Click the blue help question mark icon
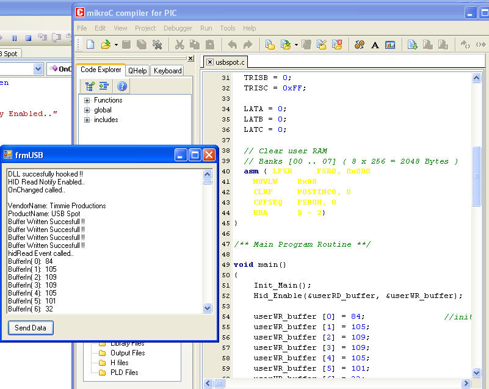Screen dimensions: 489x389 coord(121,86)
